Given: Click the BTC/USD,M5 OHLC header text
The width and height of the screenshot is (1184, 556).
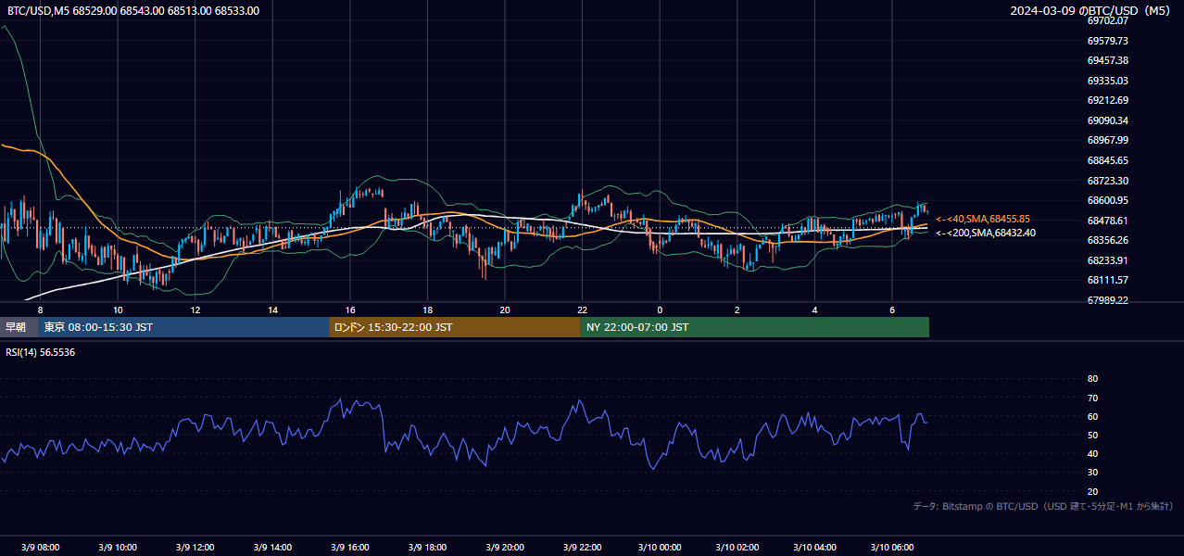Looking at the screenshot, I should pos(133,11).
